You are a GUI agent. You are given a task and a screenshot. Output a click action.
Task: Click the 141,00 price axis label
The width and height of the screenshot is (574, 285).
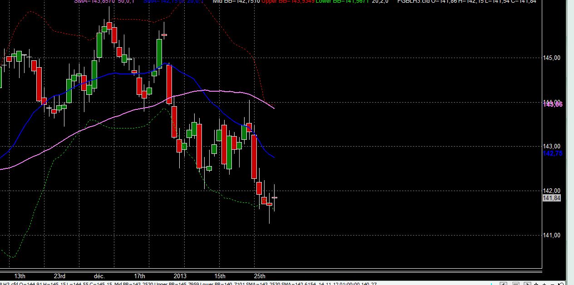[x=552, y=235]
